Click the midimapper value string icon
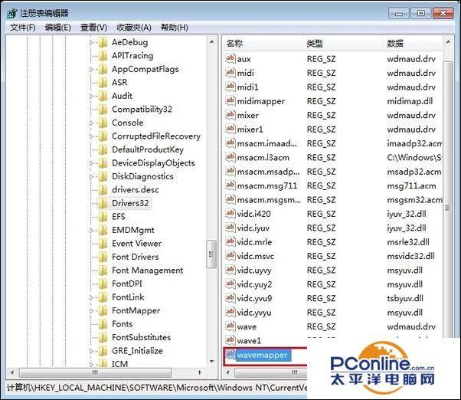 pos(230,101)
